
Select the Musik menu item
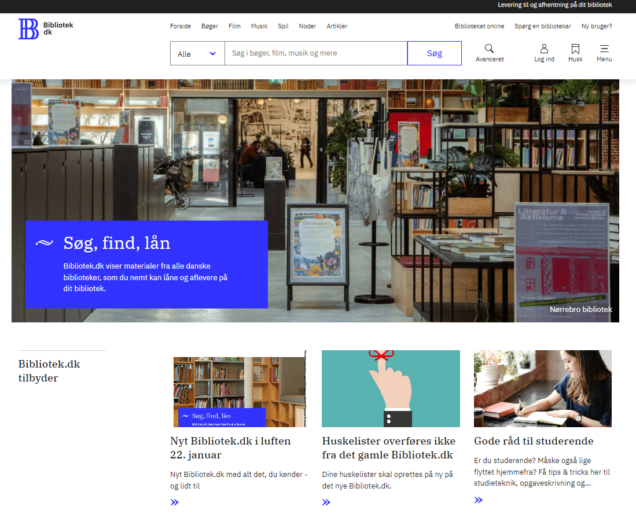pos(259,26)
